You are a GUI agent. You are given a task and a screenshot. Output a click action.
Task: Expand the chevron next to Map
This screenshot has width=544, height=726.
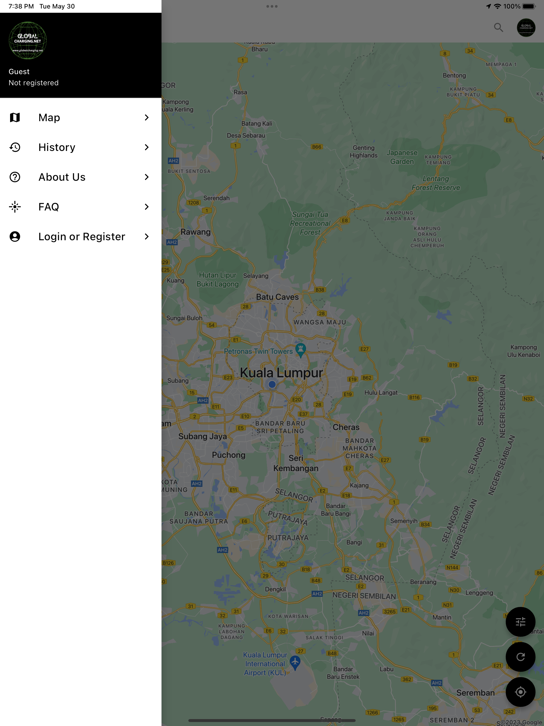click(x=147, y=117)
